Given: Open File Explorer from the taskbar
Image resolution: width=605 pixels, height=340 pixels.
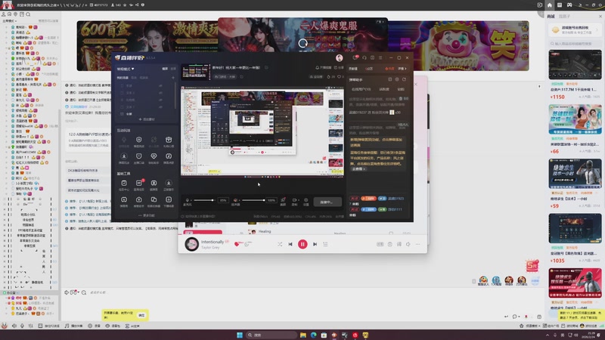Looking at the screenshot, I should tap(303, 335).
